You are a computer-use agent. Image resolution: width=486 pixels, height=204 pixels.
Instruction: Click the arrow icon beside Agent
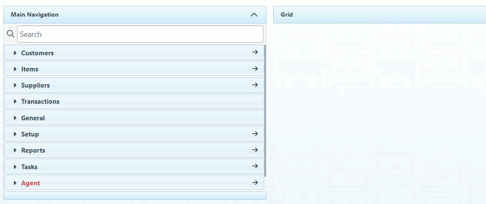[x=255, y=182]
